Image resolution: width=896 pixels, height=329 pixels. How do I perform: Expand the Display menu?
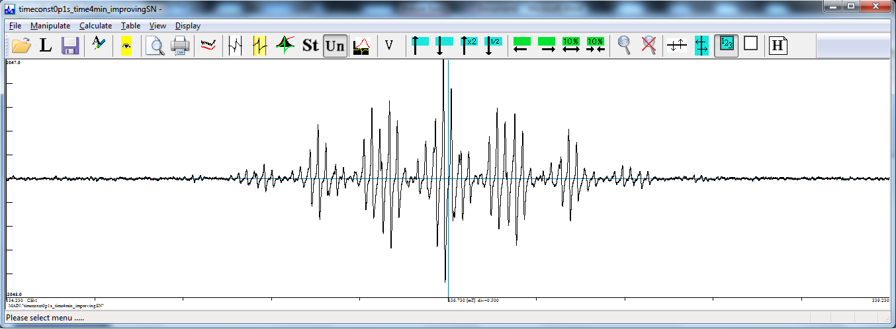click(x=188, y=26)
